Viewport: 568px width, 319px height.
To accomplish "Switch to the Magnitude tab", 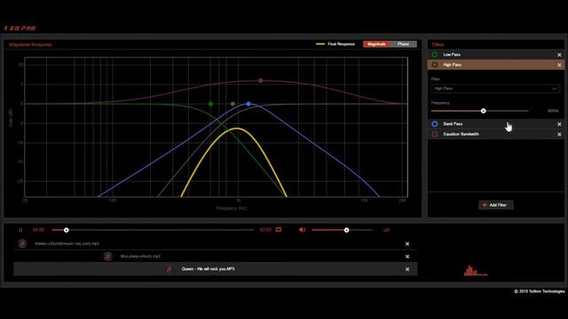I will click(376, 44).
